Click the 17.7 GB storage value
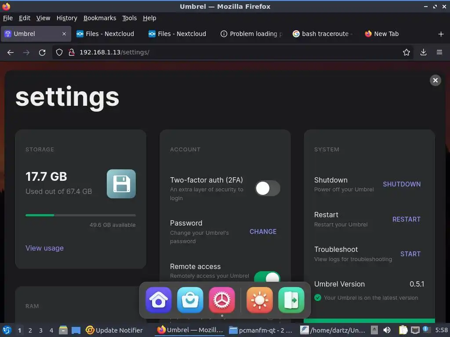450x337 pixels. click(x=46, y=176)
